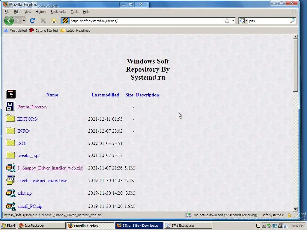Click the Mozilla Firefox taskbar button
The width and height of the screenshot is (307, 230).
click(90, 226)
